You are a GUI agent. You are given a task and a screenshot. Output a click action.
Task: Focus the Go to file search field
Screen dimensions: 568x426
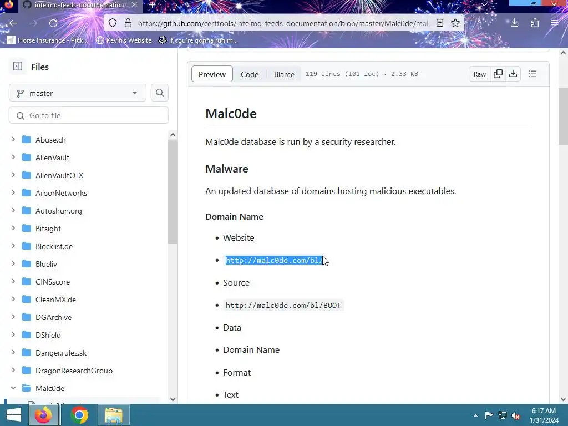click(x=88, y=115)
